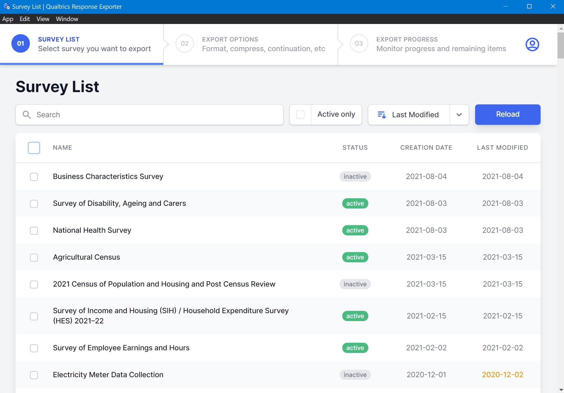
Task: Click the sort order icon beside Last Modified
Action: 382,115
